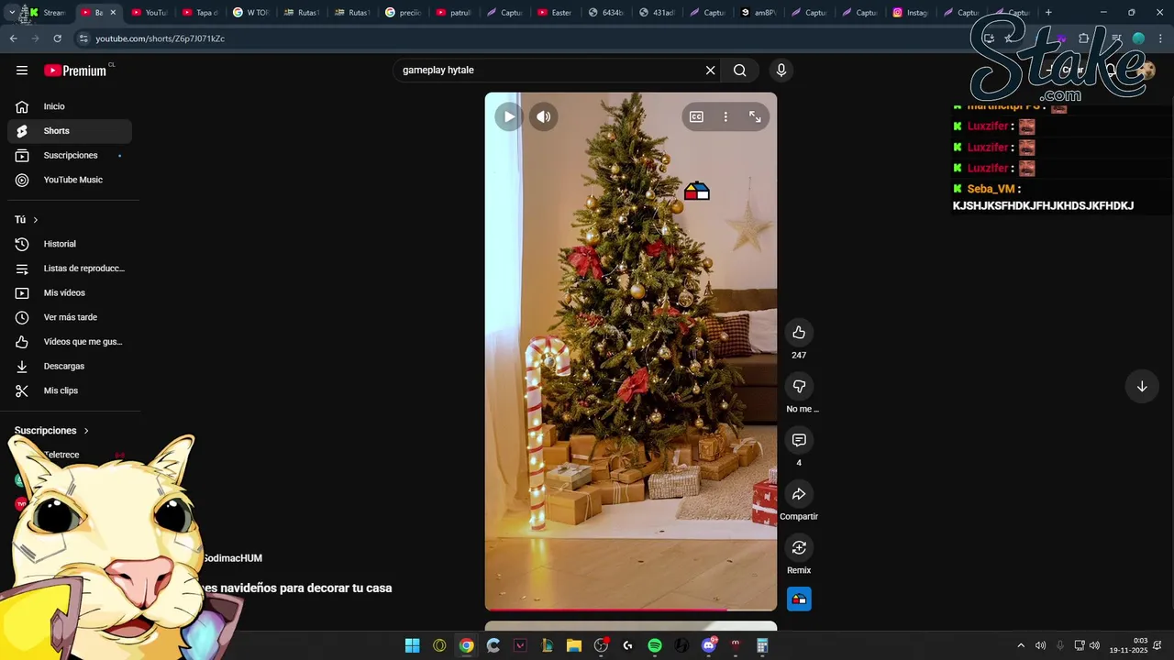Select Shorts in the sidebar

click(70, 131)
